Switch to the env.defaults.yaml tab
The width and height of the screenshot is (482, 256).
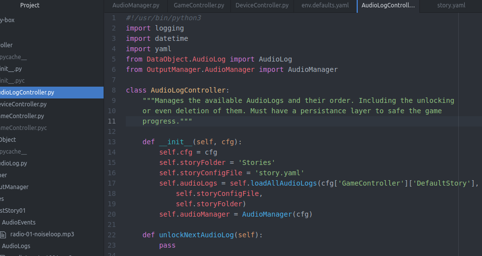coord(325,5)
